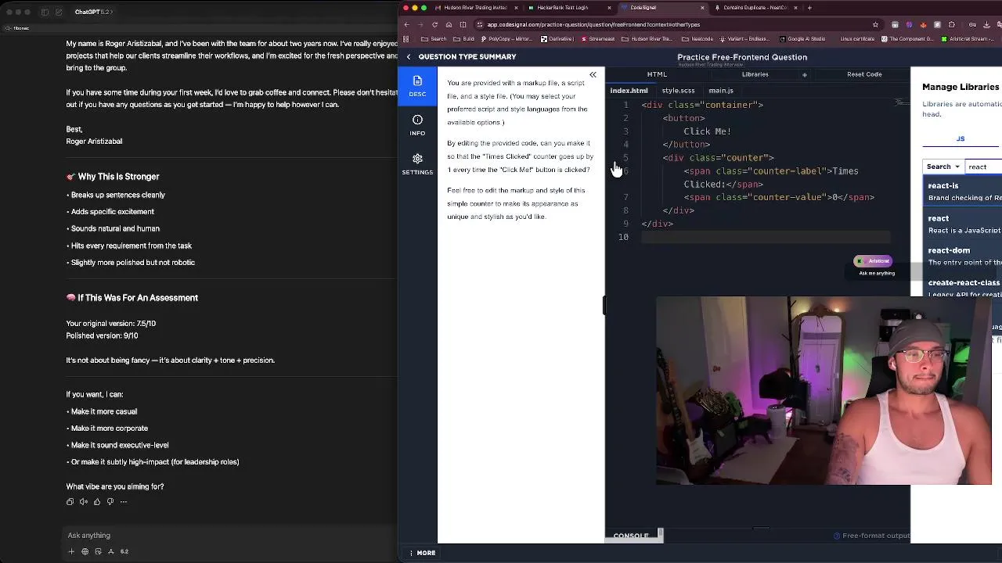Go back in browser history
Screen dimensions: 1002x563
[x=406, y=24]
